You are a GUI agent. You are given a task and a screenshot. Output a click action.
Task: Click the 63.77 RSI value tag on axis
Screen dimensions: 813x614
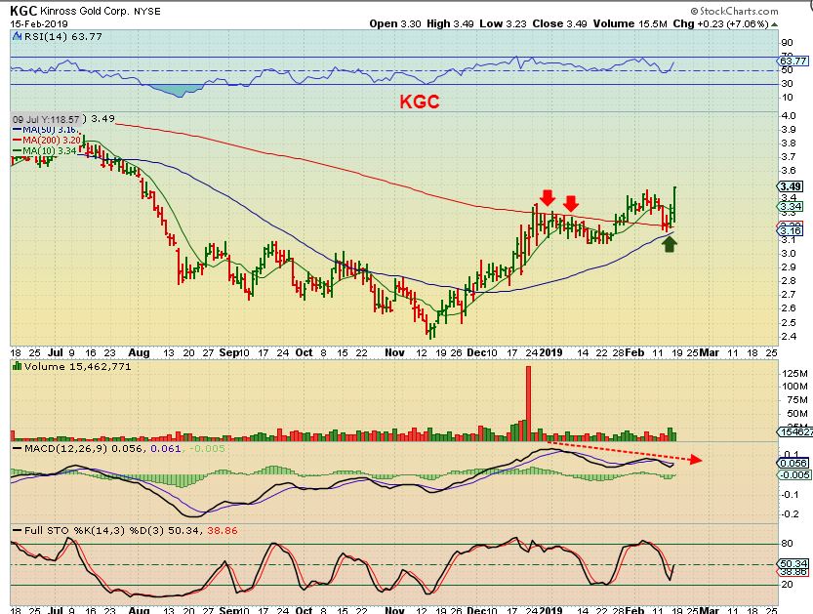(x=793, y=61)
